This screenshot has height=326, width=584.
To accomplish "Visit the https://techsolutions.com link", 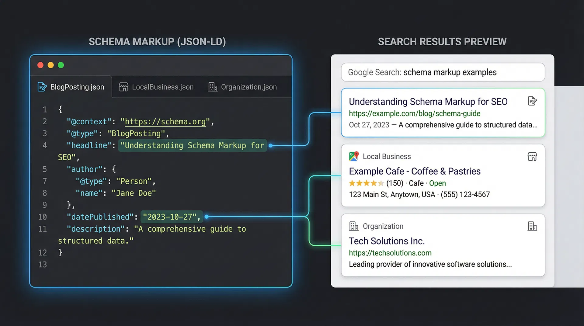I will [x=390, y=253].
